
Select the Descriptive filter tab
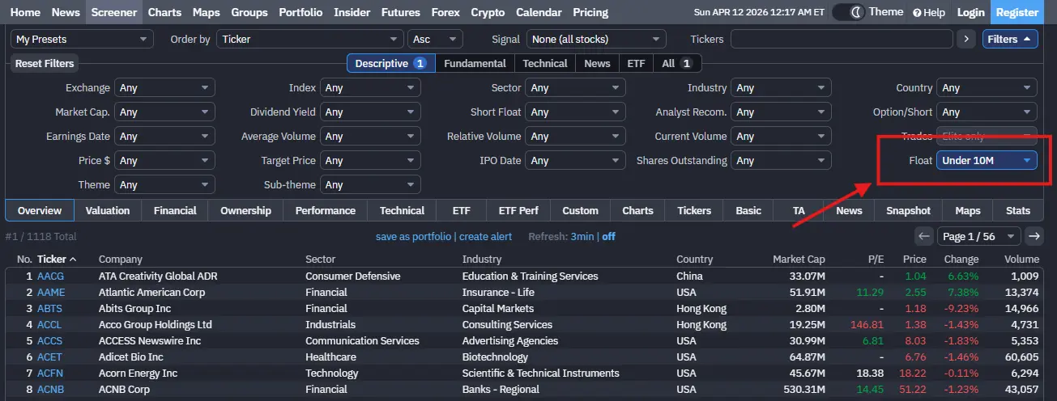click(390, 63)
